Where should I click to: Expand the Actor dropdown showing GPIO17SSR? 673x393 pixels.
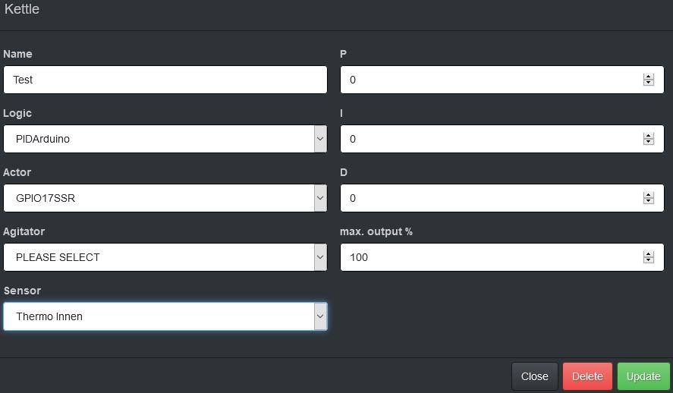[165, 198]
